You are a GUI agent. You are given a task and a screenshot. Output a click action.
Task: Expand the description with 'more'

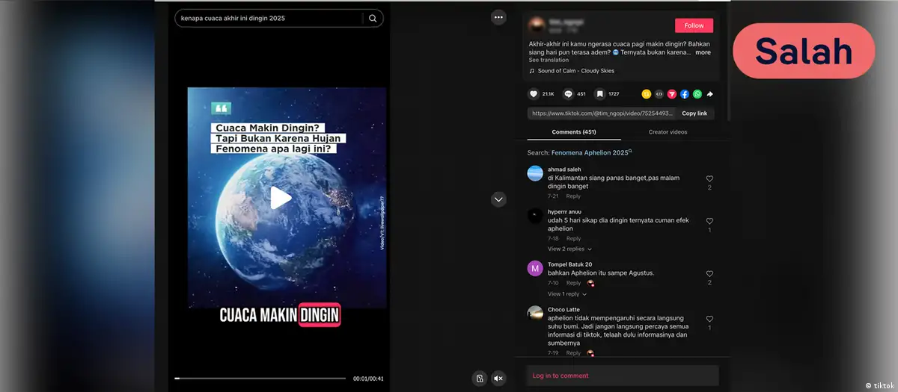coord(703,53)
